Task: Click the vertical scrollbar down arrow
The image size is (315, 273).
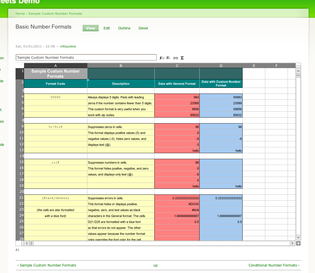Action: 298,238
